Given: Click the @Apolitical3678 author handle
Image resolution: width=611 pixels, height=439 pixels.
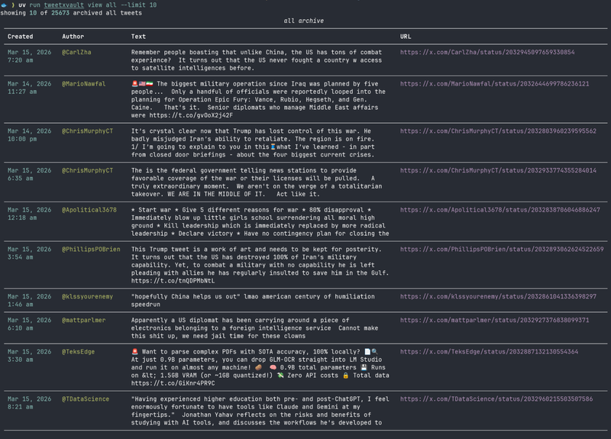Looking at the screenshot, I should pos(89,209).
